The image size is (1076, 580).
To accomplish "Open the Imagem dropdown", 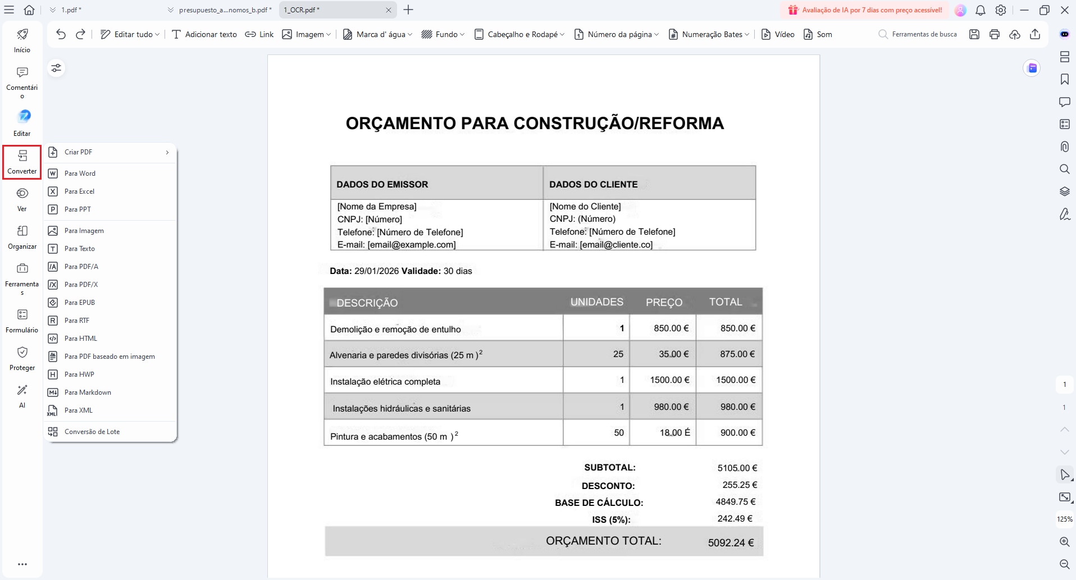I will coord(306,34).
